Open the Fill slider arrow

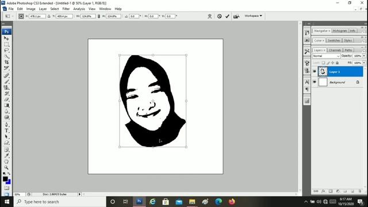(364, 63)
